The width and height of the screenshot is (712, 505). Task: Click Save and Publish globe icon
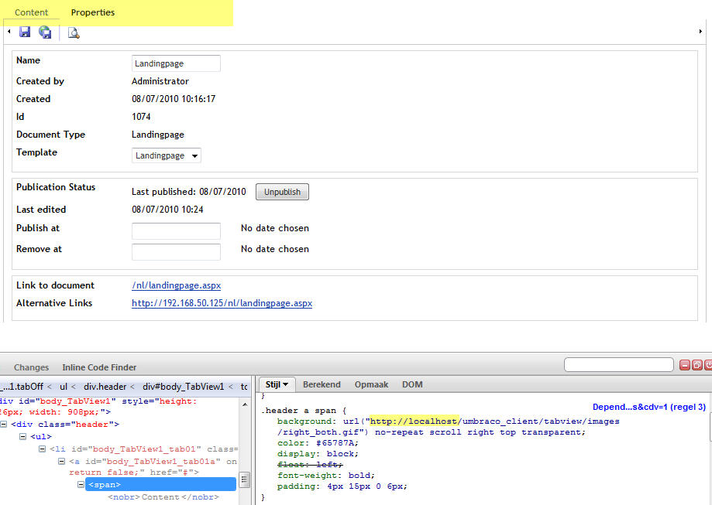(45, 32)
